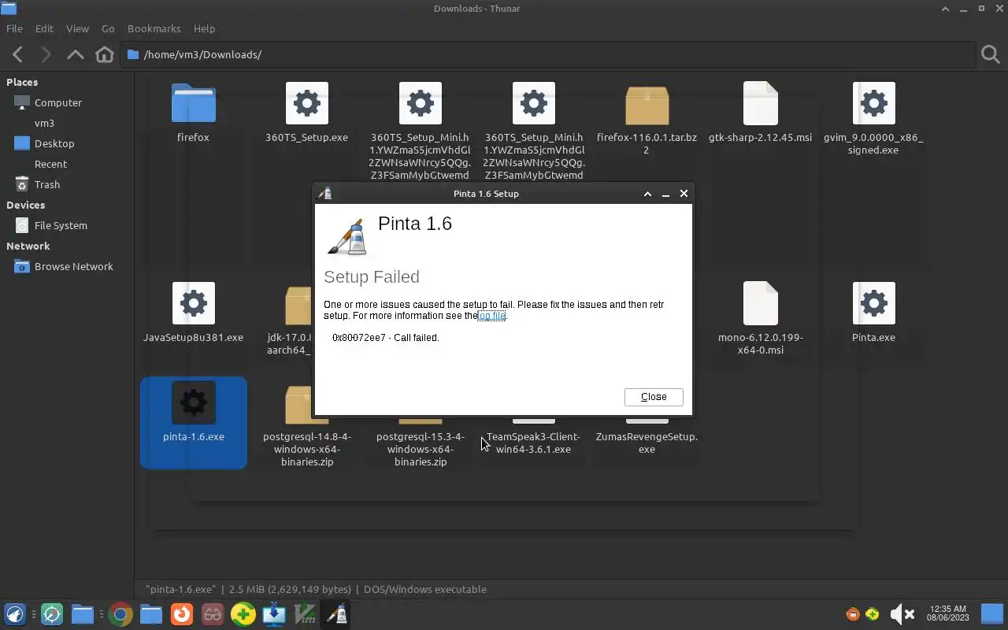Click the orange tray notification icon
This screenshot has height=630, width=1008.
coord(853,614)
